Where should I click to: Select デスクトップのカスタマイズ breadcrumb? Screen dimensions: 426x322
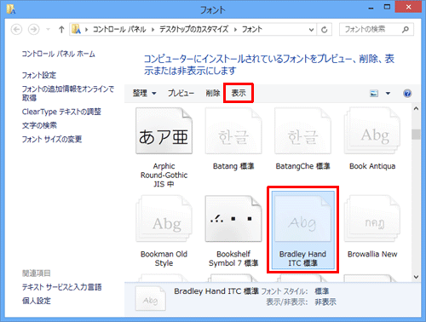pos(193,29)
